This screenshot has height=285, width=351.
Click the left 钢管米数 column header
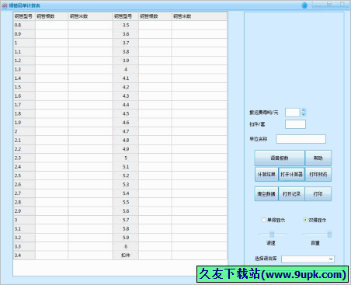(x=91, y=16)
